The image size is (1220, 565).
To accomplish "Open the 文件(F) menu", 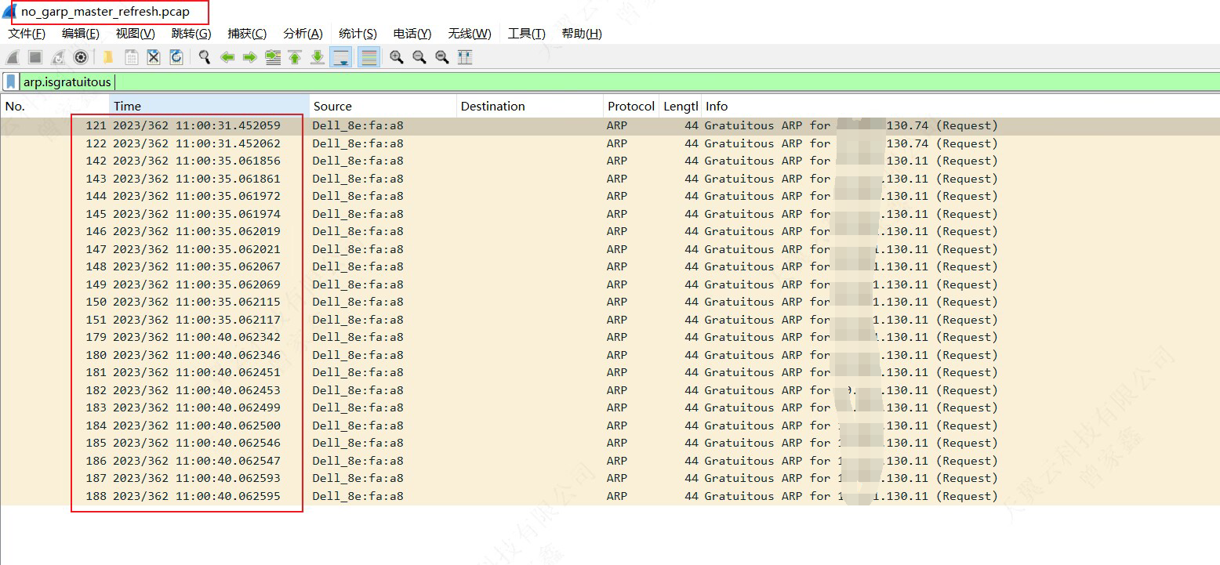I will coord(27,34).
